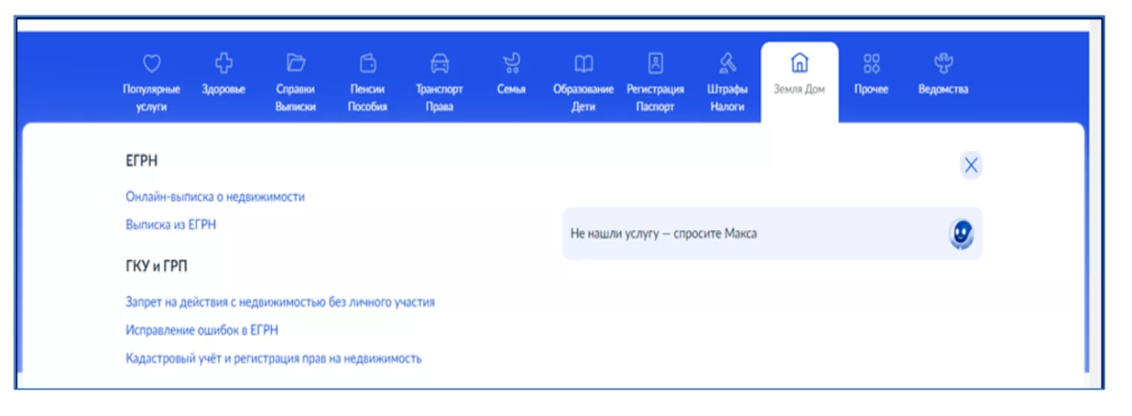Screen dimensions: 1132x416
Task: Go to Транспорт Права tab label
Action: (439, 98)
